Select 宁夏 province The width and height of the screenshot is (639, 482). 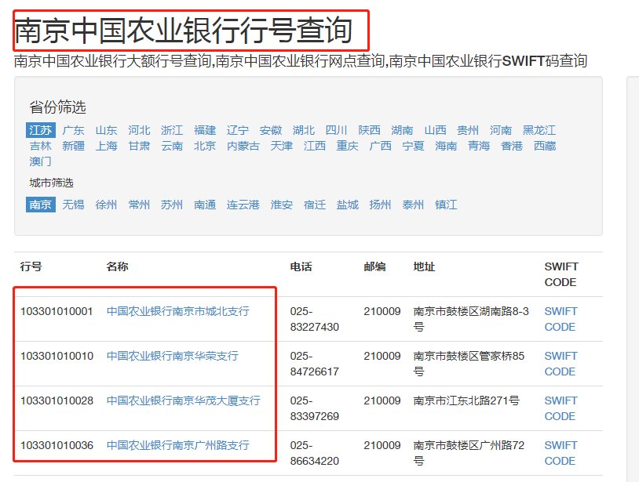click(x=413, y=146)
